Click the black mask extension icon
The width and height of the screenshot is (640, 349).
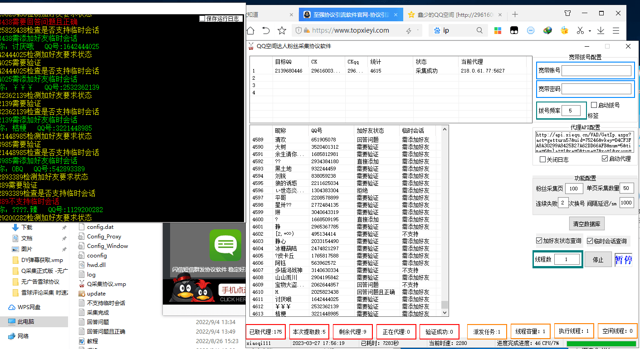514,31
